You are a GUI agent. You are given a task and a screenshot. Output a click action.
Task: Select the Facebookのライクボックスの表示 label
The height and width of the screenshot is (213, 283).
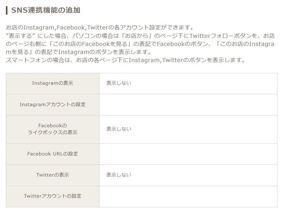point(52,129)
